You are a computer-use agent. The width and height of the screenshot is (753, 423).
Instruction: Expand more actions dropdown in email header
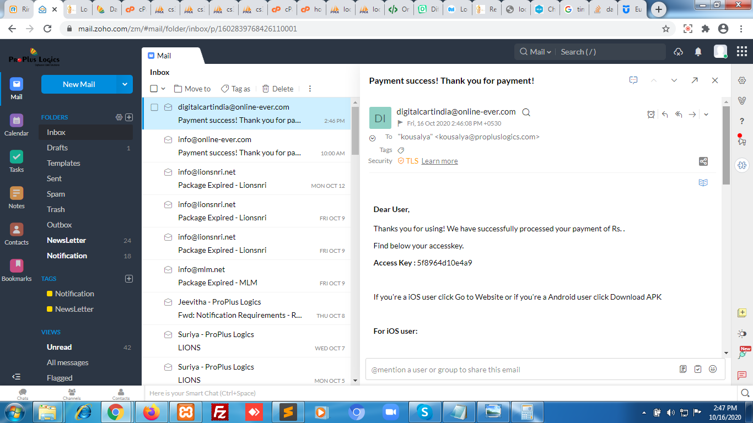click(706, 115)
